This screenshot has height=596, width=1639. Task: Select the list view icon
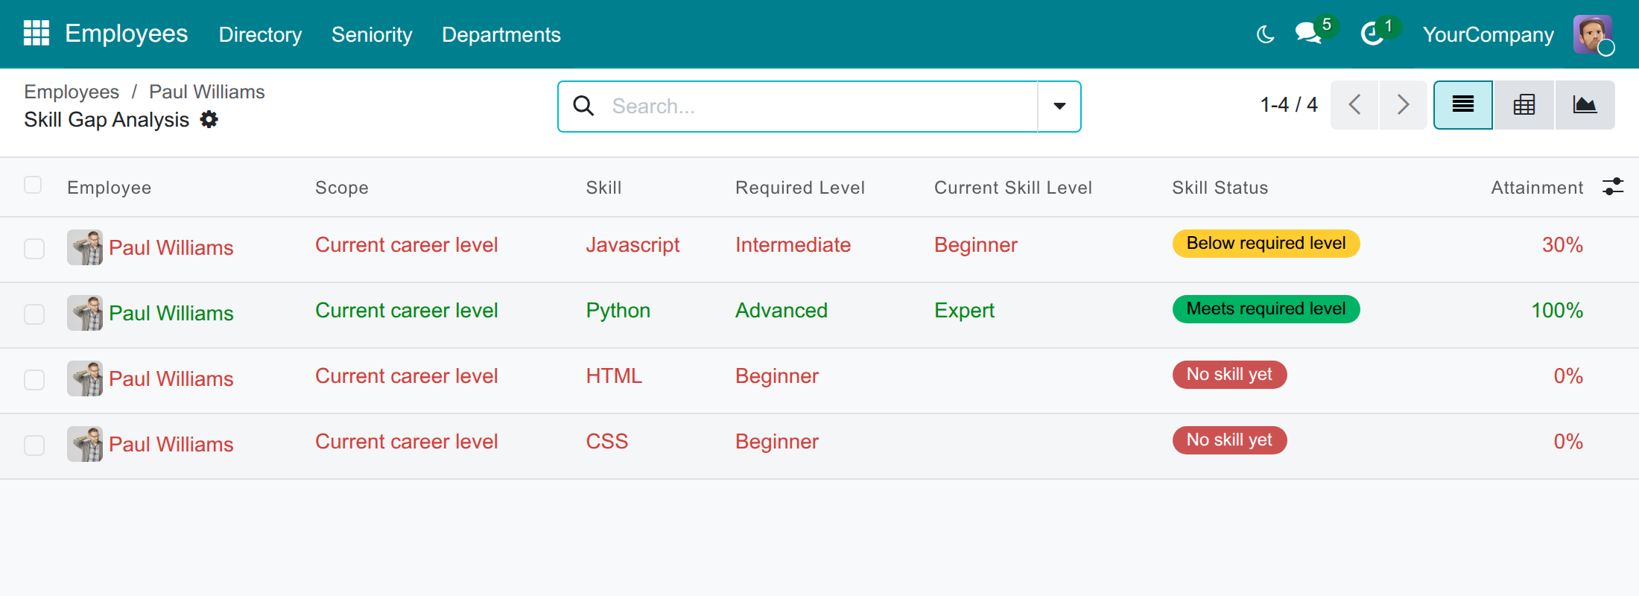pyautogui.click(x=1463, y=105)
